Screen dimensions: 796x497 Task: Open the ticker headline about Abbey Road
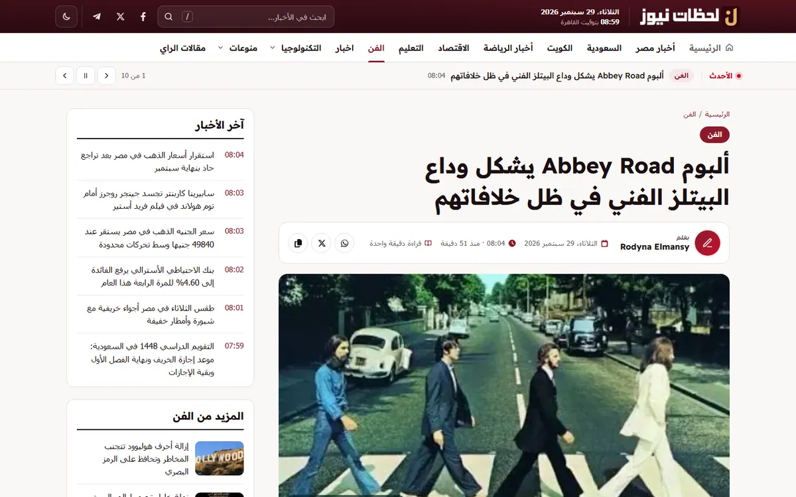557,76
